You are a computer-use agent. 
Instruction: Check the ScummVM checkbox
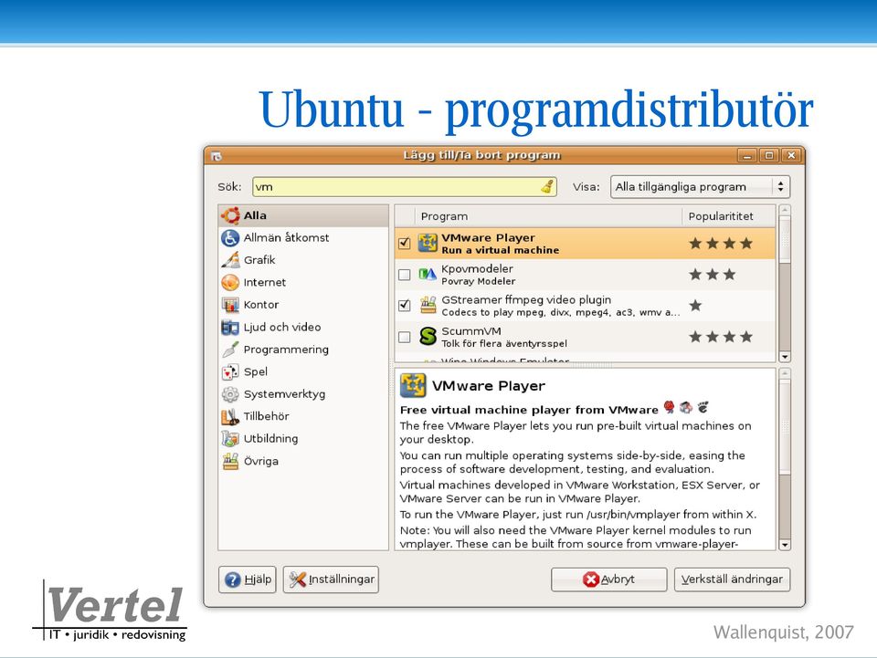pyautogui.click(x=405, y=337)
